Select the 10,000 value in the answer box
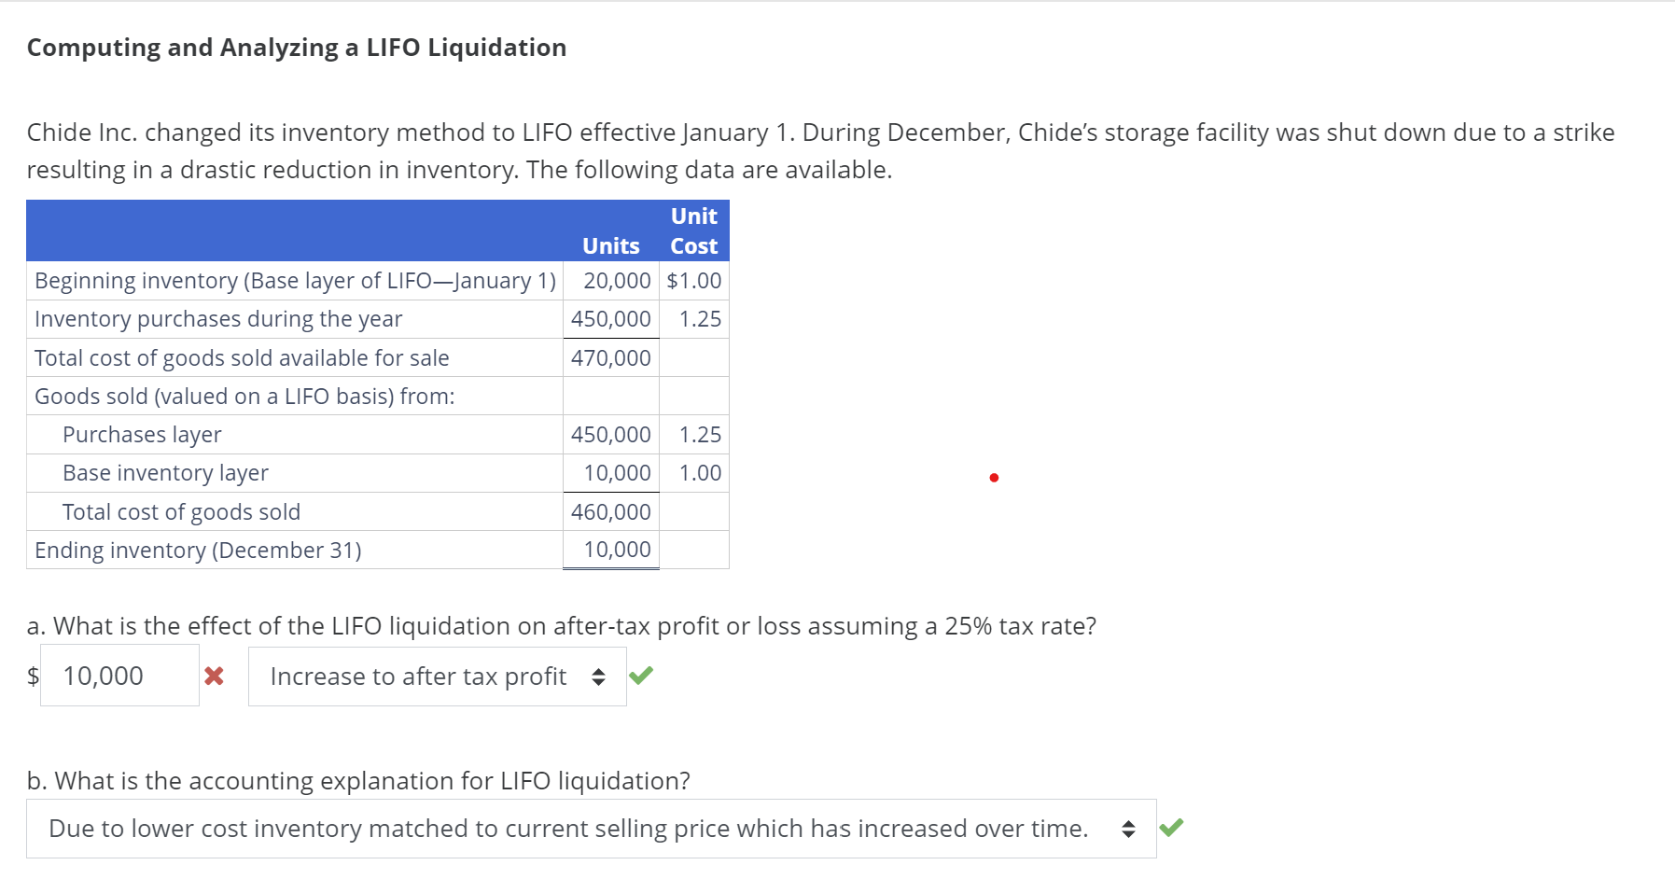Viewport: 1675px width, 893px height. coord(103,674)
